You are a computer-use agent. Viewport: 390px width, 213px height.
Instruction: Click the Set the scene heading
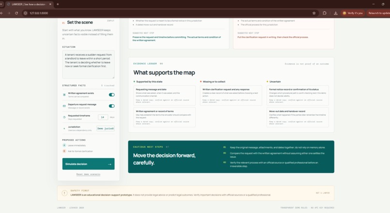click(80, 22)
